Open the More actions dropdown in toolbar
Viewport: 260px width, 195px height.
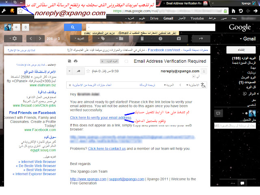point(79,39)
